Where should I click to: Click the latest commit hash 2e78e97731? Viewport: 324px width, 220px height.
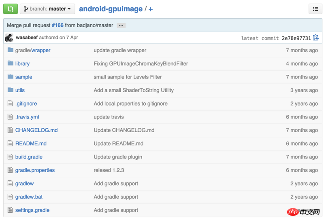click(296, 38)
